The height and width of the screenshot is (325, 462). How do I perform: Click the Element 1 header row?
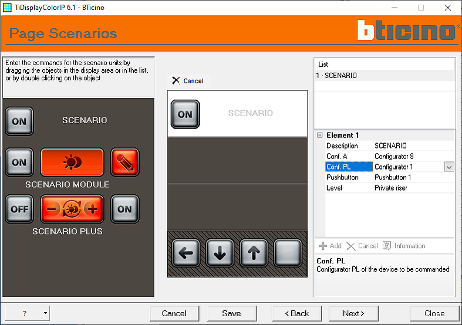pos(385,135)
